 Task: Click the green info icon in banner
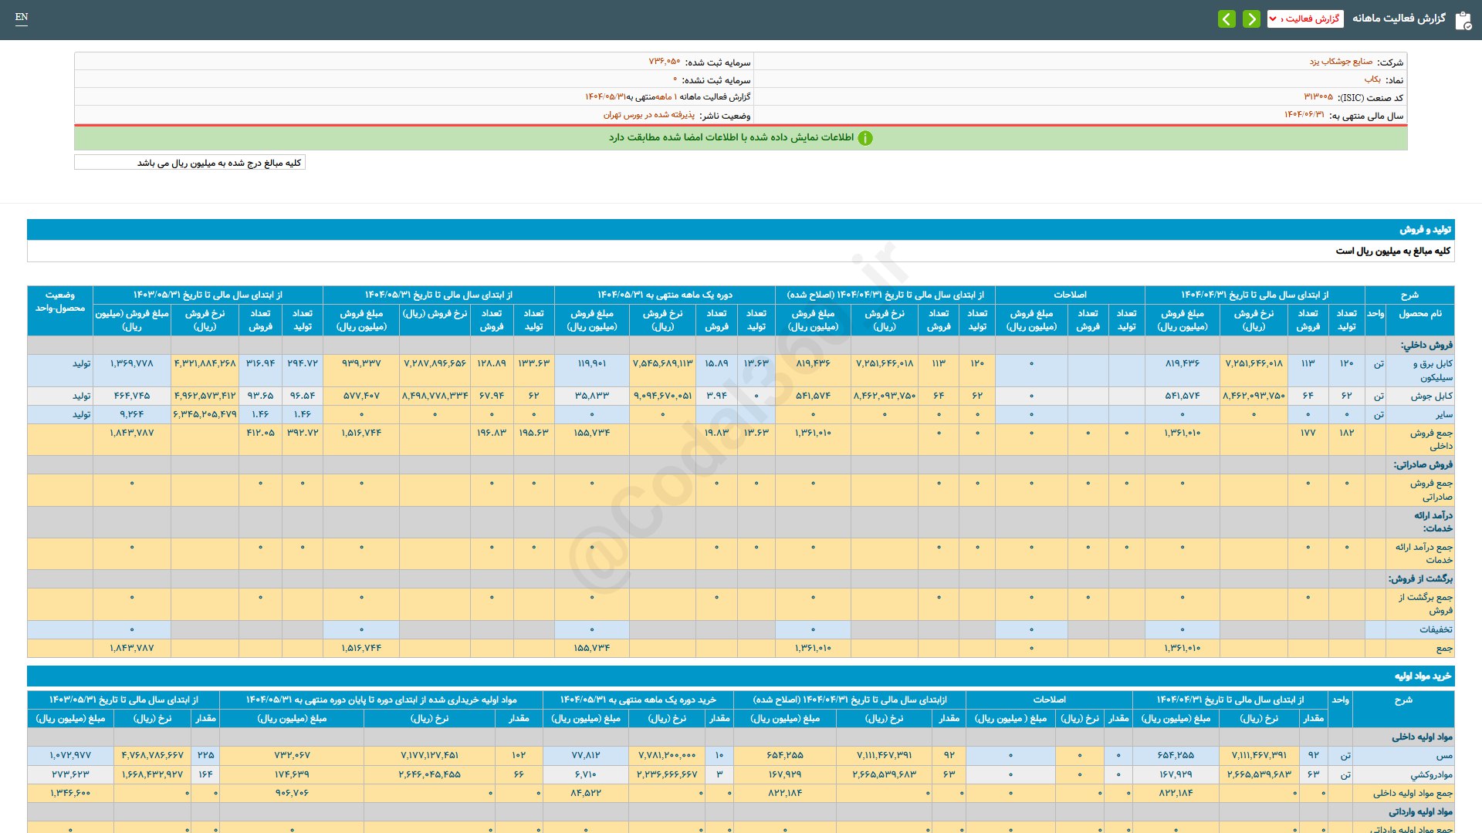point(865,138)
